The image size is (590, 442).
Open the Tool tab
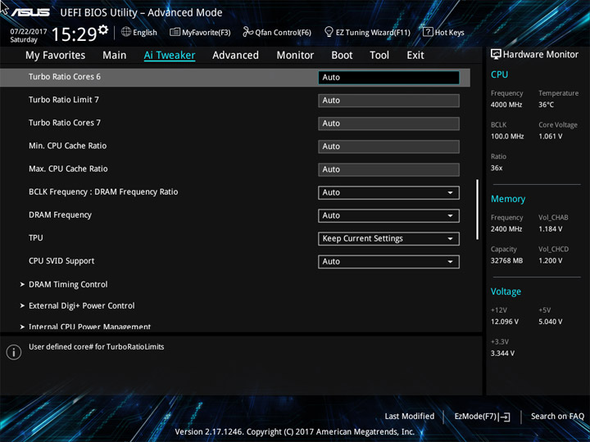pyautogui.click(x=379, y=56)
